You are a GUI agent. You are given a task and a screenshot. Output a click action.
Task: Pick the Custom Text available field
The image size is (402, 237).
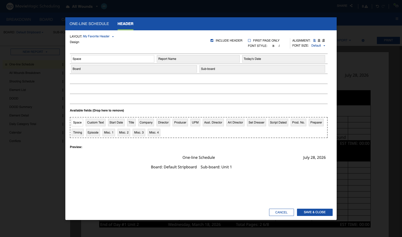[95, 123]
